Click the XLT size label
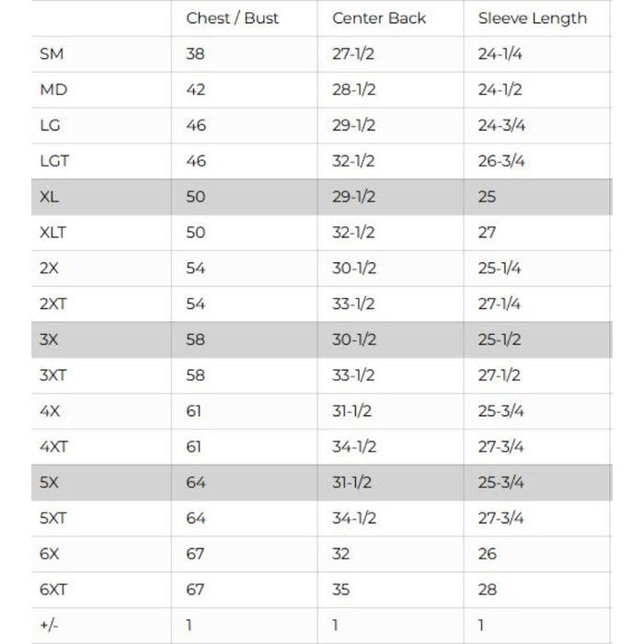 pos(53,233)
